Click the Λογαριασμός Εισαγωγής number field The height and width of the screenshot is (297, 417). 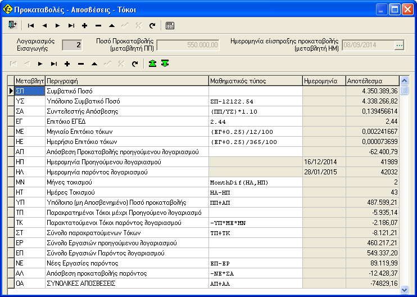[71, 45]
